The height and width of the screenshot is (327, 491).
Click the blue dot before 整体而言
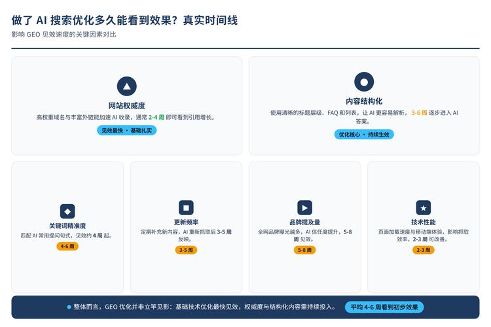click(x=69, y=307)
